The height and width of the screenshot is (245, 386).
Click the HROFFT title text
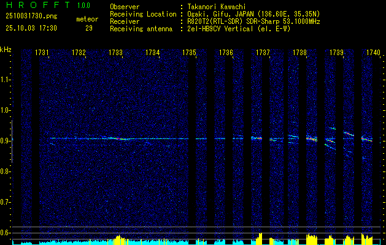(x=38, y=5)
